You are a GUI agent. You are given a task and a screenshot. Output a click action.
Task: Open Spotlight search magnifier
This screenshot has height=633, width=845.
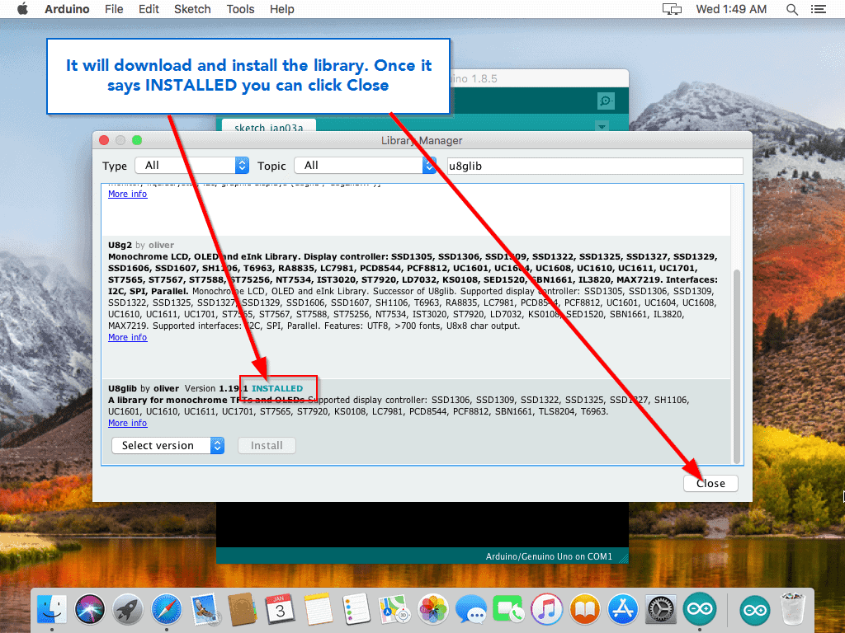(791, 9)
